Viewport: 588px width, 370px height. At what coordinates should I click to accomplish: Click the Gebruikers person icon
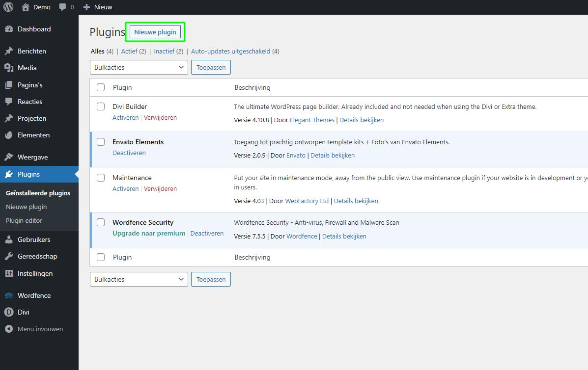coord(9,239)
